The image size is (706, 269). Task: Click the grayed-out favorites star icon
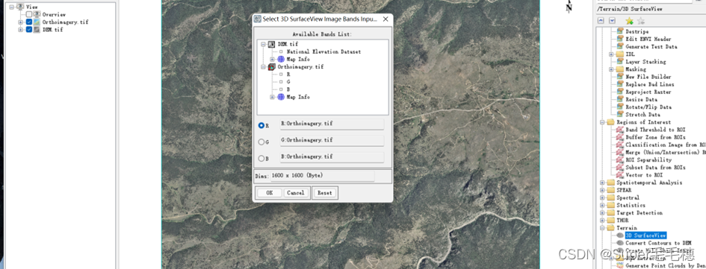click(641, 21)
